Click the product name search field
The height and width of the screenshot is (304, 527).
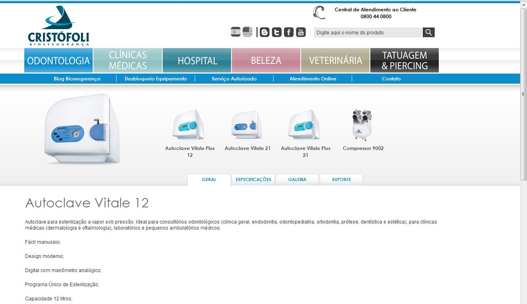(x=368, y=32)
